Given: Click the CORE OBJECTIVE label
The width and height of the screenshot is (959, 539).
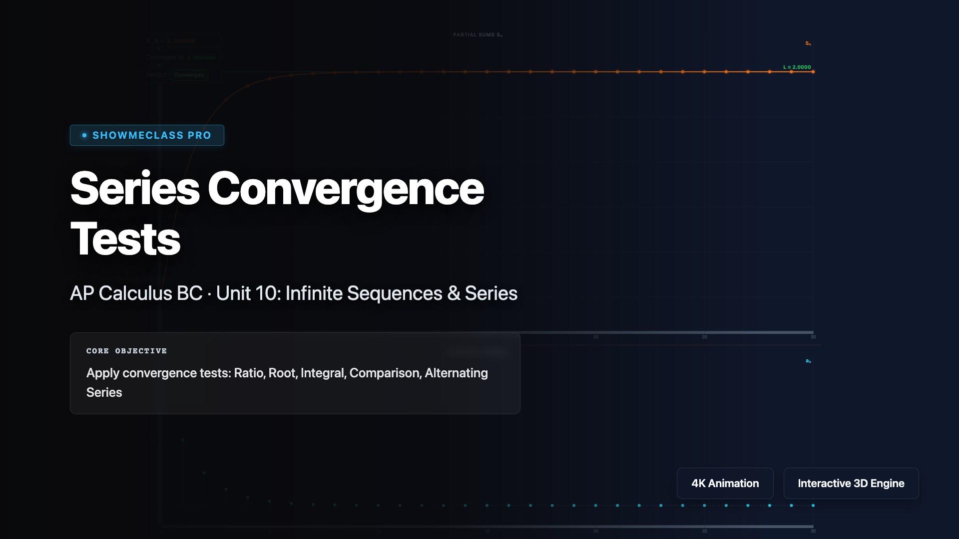Looking at the screenshot, I should [x=126, y=351].
